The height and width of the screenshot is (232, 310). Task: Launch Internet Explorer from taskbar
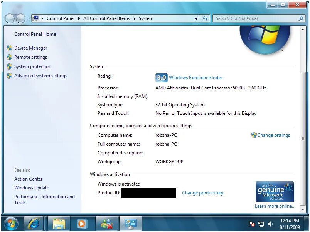coord(34,224)
